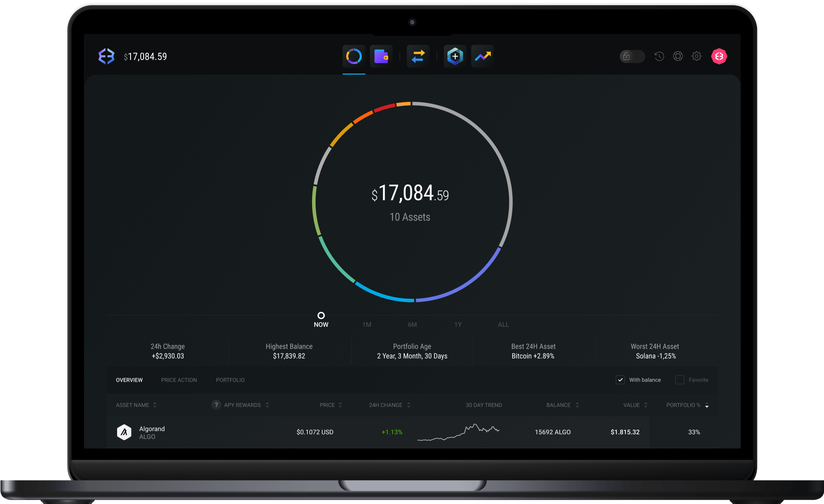Click the $1.815.32 value cell
The width and height of the screenshot is (824, 504).
(x=625, y=432)
